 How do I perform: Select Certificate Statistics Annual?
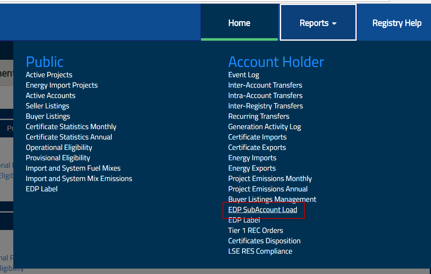click(x=69, y=137)
